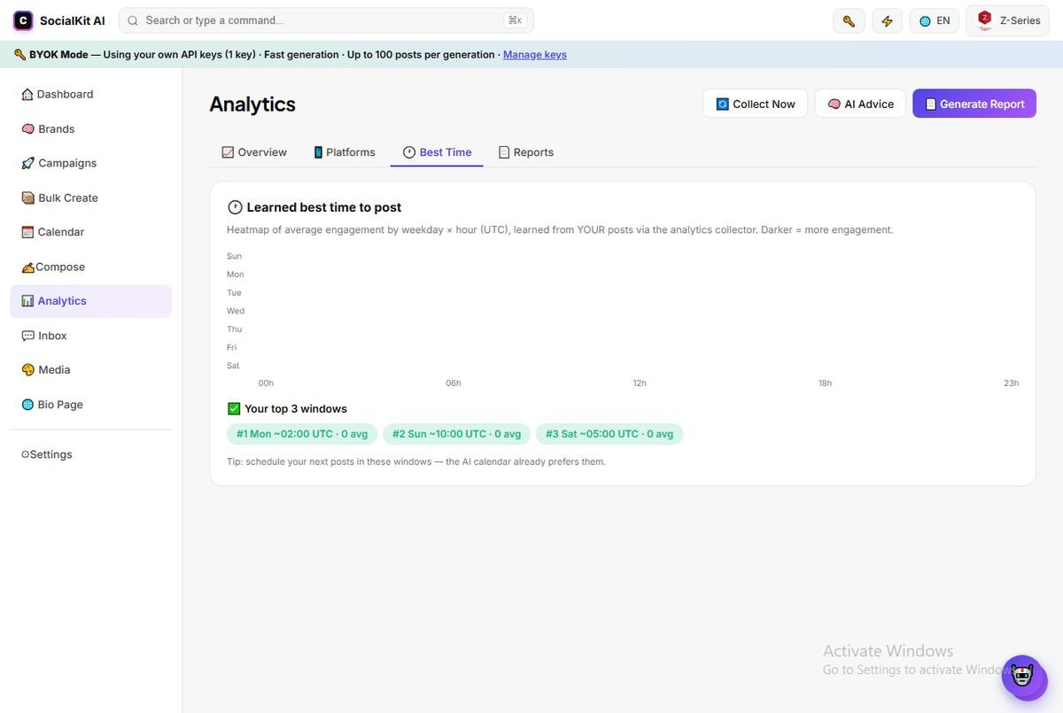Click the tip text about scheduling posts
The image size is (1063, 713).
click(416, 461)
